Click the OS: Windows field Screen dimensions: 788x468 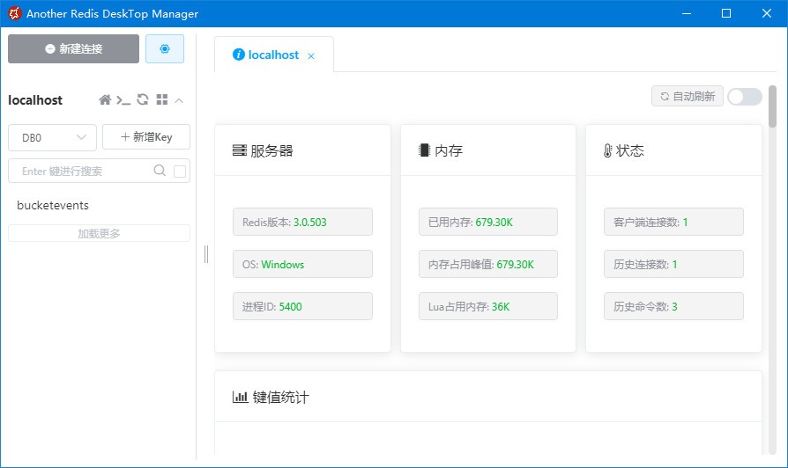click(302, 264)
